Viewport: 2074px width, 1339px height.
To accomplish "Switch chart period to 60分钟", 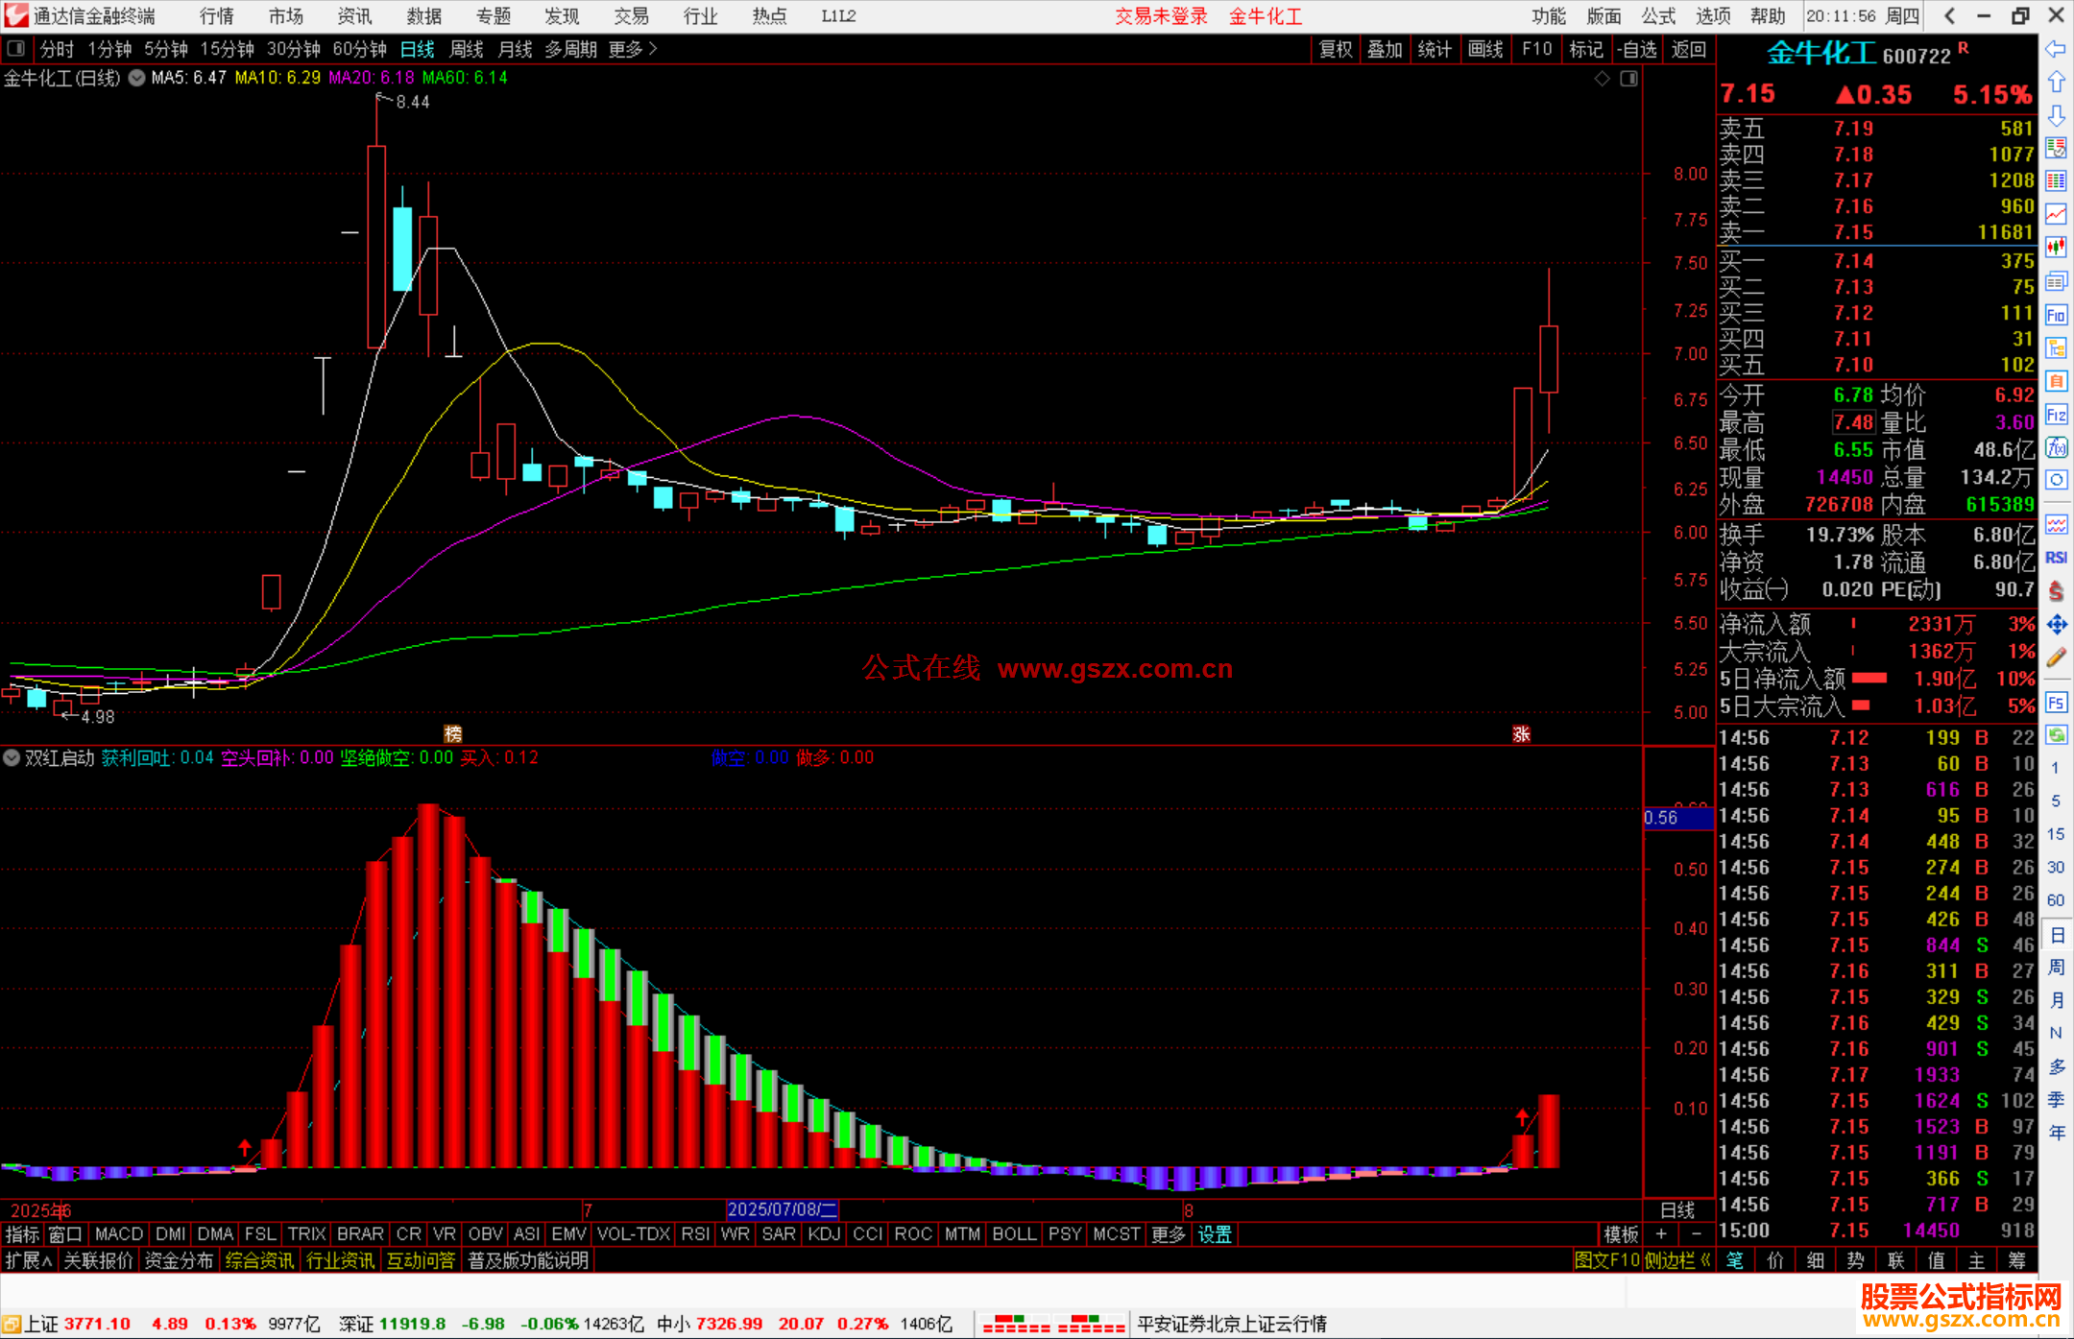I will click(359, 49).
